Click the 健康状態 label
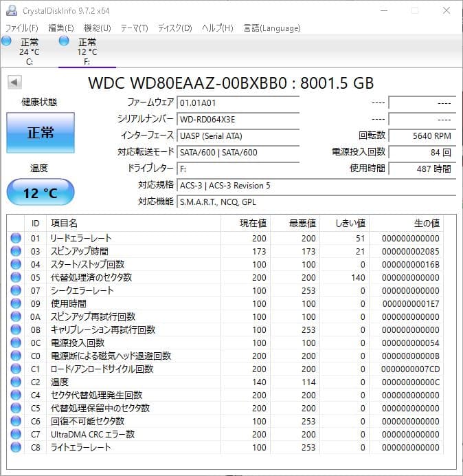The image size is (463, 476). pos(39,102)
